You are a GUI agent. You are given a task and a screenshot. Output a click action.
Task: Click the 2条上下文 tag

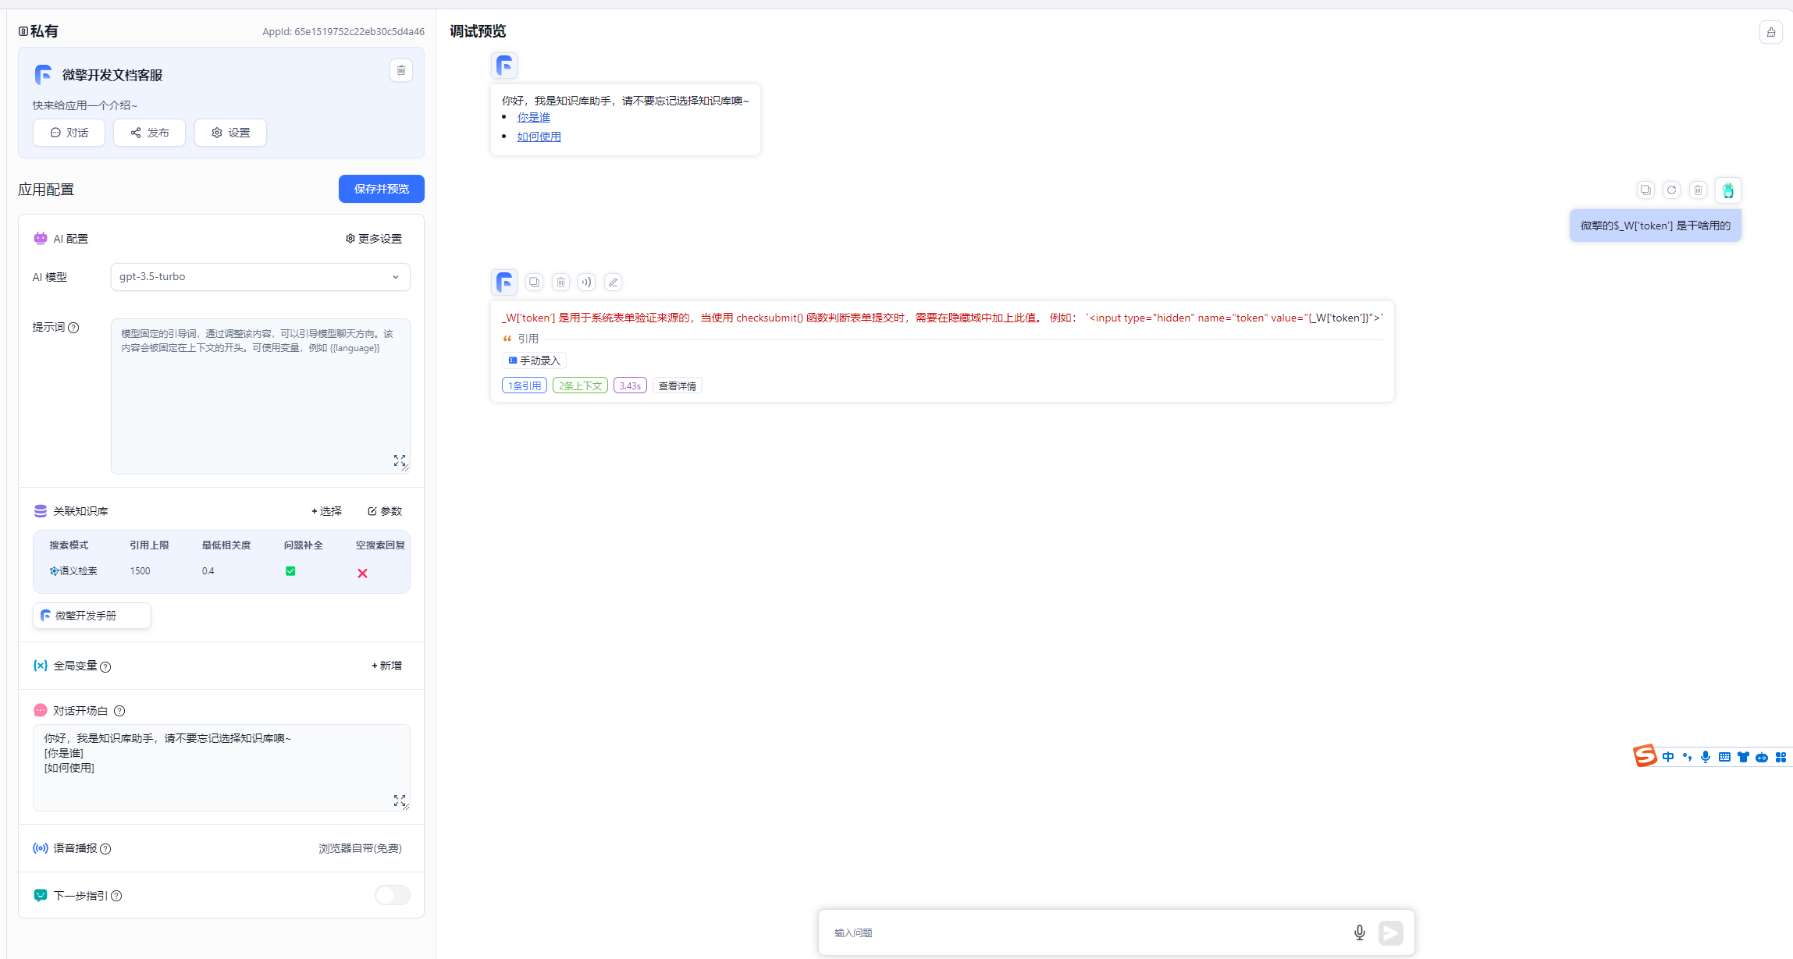tap(580, 385)
